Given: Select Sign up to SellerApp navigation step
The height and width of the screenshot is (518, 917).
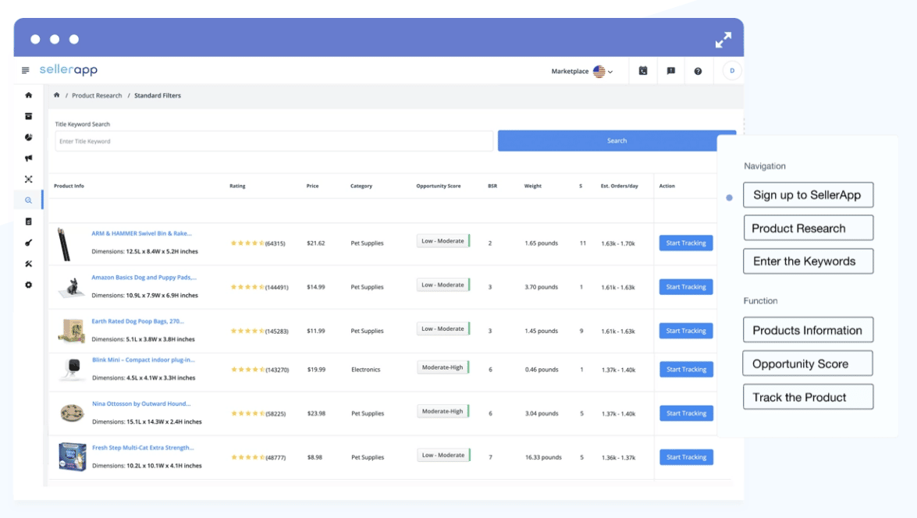Looking at the screenshot, I should click(x=809, y=195).
